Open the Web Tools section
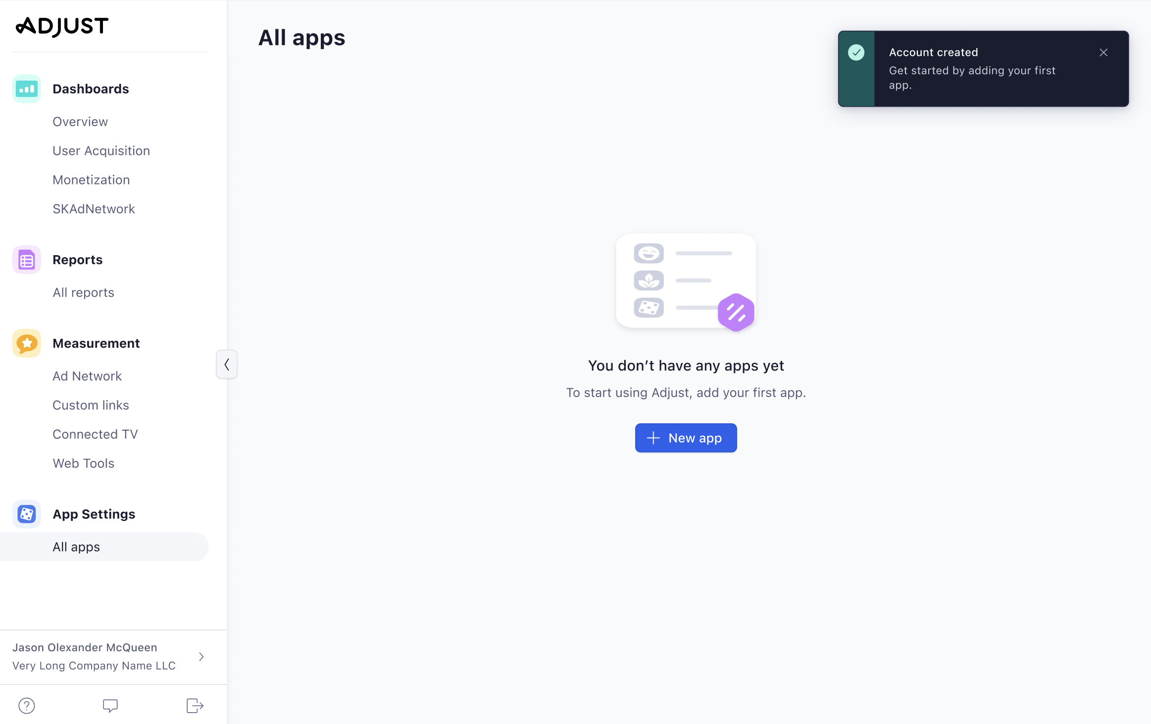The width and height of the screenshot is (1151, 724). pos(84,463)
